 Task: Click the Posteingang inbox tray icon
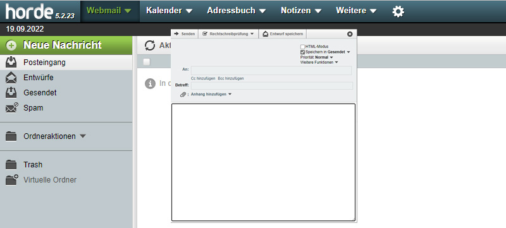[x=11, y=62]
